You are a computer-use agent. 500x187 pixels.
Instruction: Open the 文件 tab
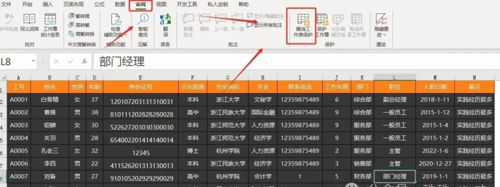click(x=6, y=5)
